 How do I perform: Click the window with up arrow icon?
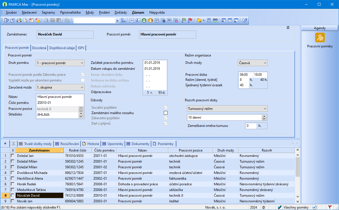[236, 20]
